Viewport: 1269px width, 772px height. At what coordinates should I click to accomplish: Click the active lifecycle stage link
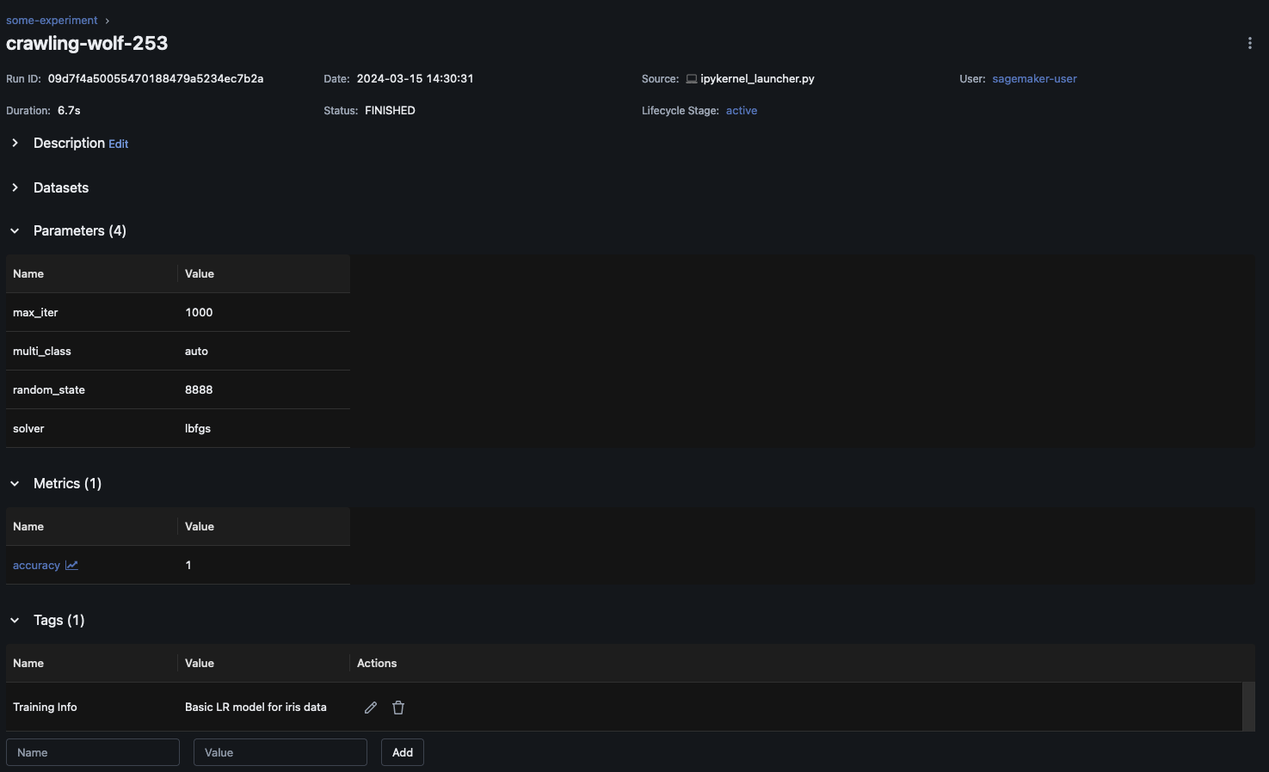tap(741, 111)
